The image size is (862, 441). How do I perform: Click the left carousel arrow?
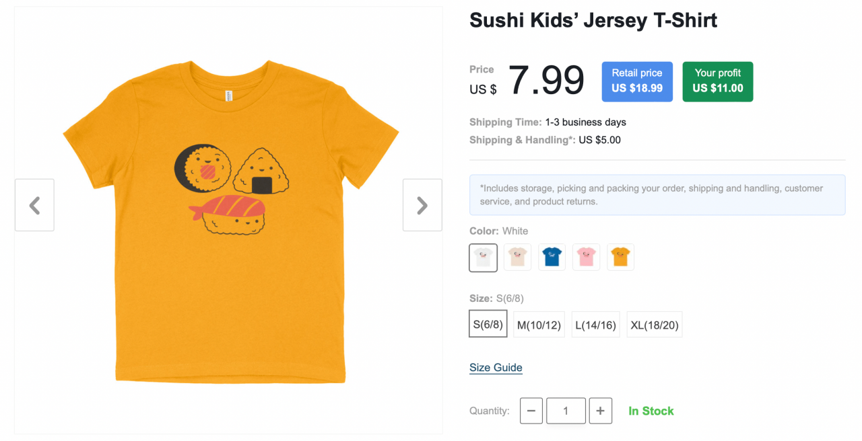point(34,205)
